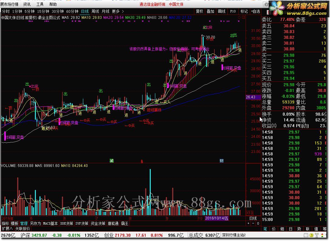Click the yellow upload arrow status icon
Screen dimensions: 330x241
(x=311, y=235)
